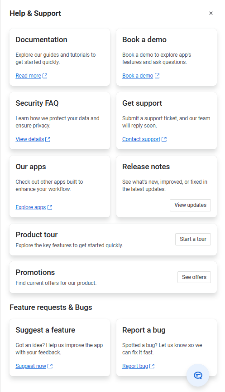Open the floating chat bubble icon
225x392 pixels.
198,375
